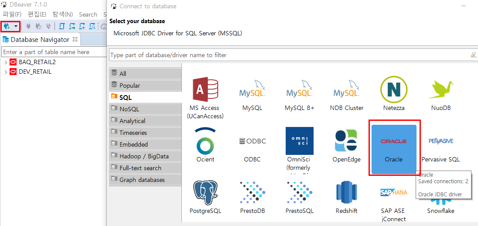This screenshot has width=478, height=226.
Task: Open the 탐색(N) menu
Action: [x=63, y=14]
